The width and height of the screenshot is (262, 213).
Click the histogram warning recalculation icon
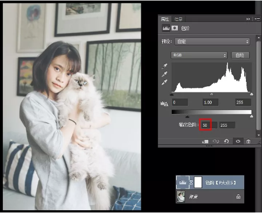point(165,103)
